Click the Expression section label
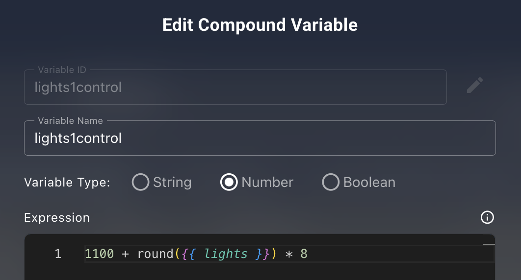521x280 pixels. (x=57, y=218)
